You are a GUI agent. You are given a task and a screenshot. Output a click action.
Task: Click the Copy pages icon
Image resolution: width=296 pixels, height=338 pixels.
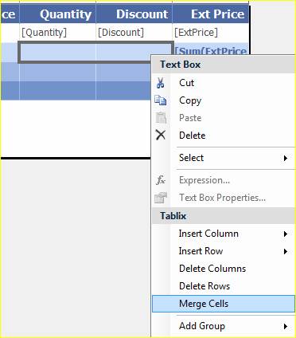161,100
